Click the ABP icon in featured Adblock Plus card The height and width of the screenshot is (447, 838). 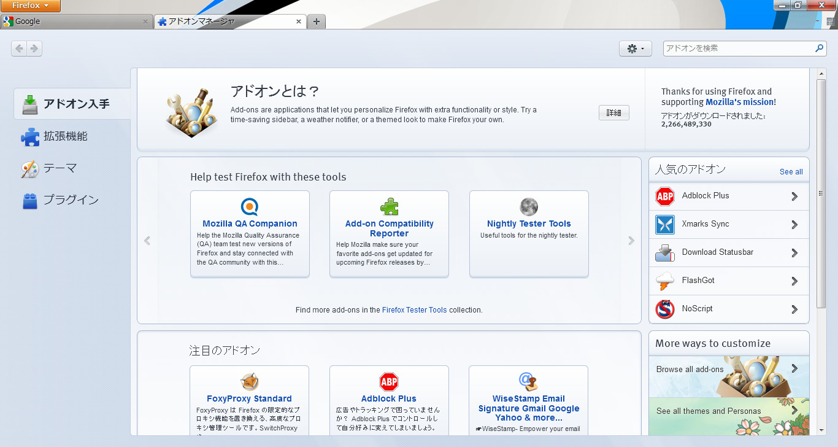[x=389, y=382]
